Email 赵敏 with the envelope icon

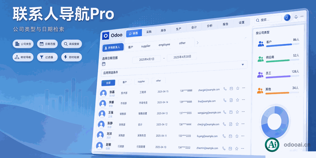(230, 149)
